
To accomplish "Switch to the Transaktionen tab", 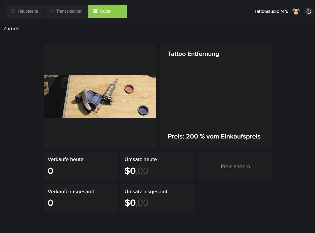I will (x=69, y=11).
